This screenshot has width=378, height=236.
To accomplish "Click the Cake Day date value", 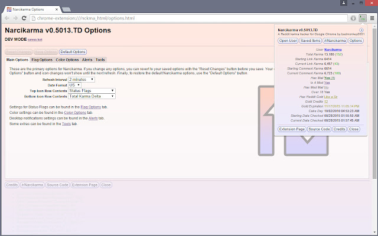I will (x=341, y=111).
